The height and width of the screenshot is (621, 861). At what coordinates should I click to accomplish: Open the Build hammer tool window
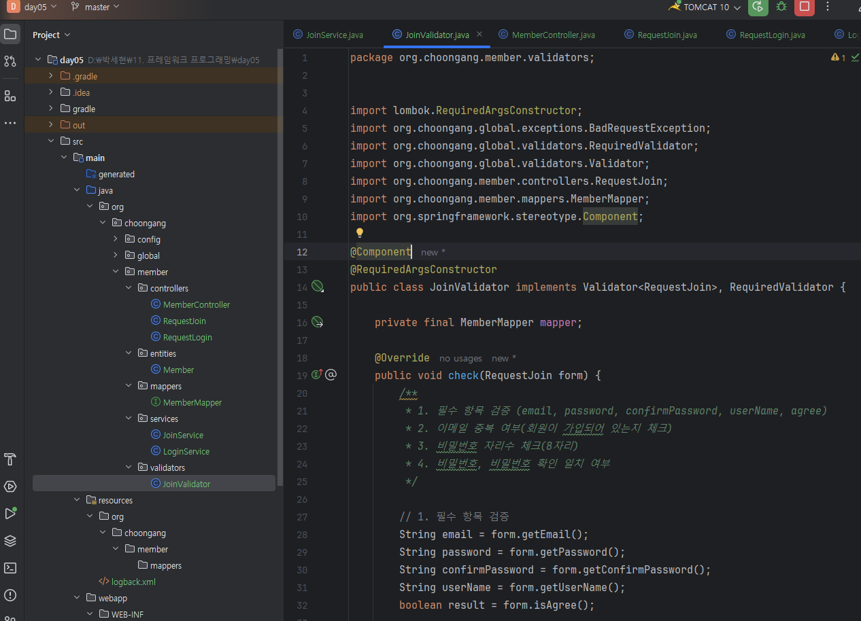(10, 459)
